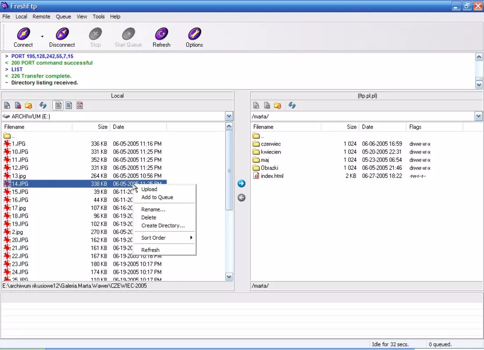This screenshot has height=350, width=484.
Task: Open the ARCHIWUM (E:) drive dropdown
Action: (x=229, y=116)
